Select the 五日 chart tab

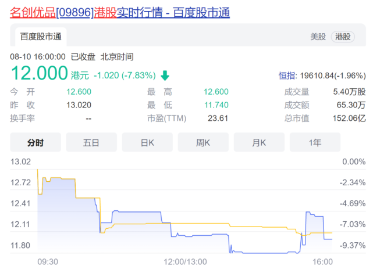91,142
